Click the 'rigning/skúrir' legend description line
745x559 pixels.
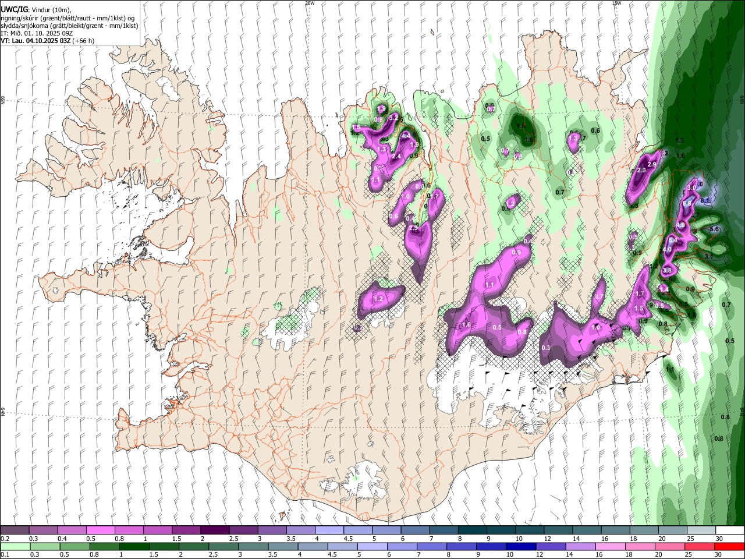[68, 18]
